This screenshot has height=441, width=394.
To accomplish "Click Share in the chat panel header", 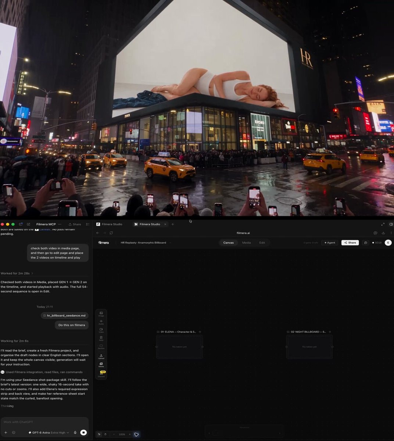I will (x=75, y=224).
